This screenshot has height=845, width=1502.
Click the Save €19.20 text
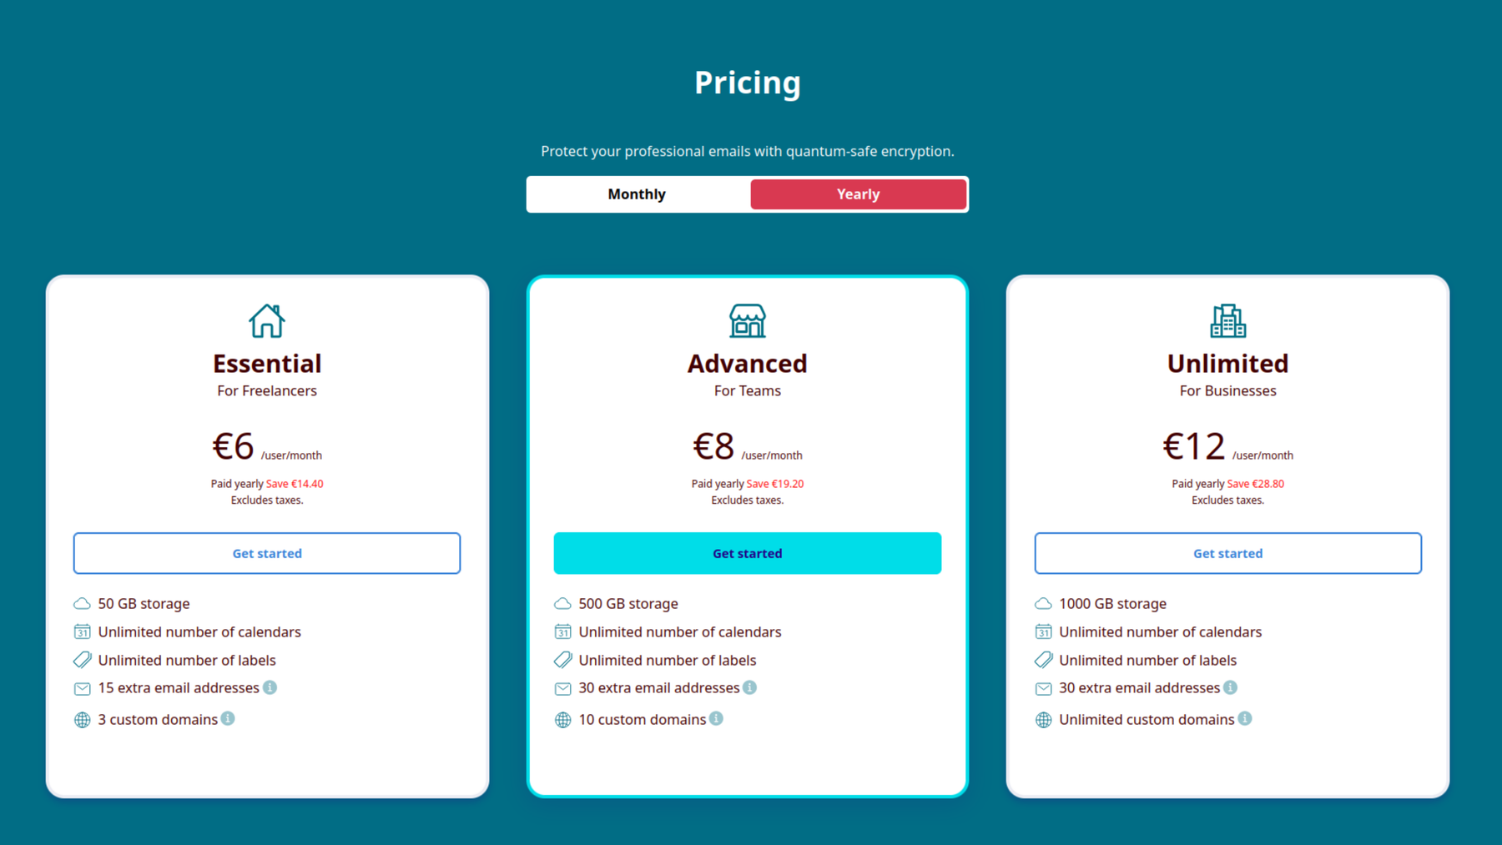[775, 484]
